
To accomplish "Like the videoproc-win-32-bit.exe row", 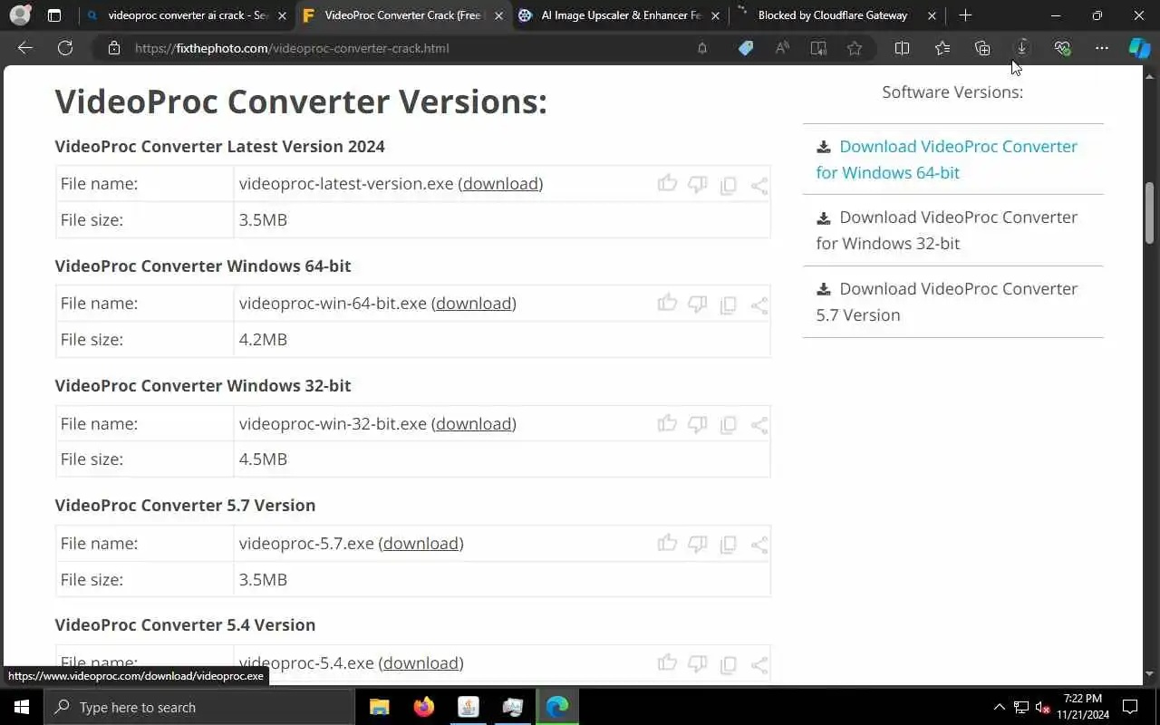I will tap(667, 423).
